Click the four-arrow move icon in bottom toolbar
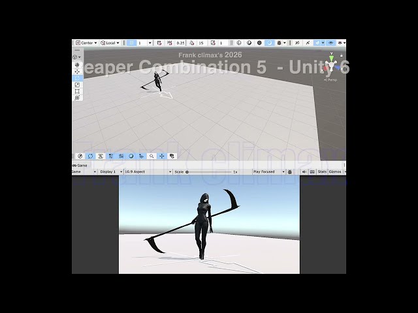Image resolution: width=418 pixels, height=313 pixels. pos(161,156)
